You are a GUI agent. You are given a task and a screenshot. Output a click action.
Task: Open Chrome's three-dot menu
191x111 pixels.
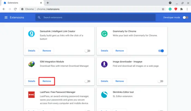(187, 9)
